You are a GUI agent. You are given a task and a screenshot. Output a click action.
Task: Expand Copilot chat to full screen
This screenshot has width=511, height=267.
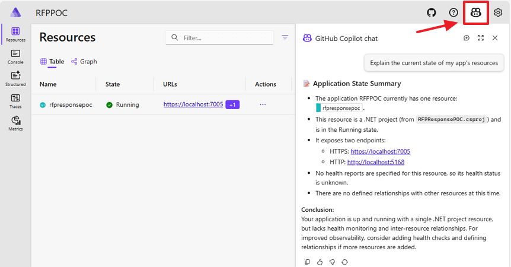click(481, 38)
